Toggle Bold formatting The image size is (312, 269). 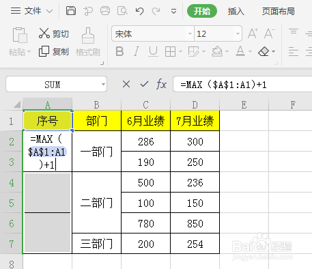pos(119,51)
